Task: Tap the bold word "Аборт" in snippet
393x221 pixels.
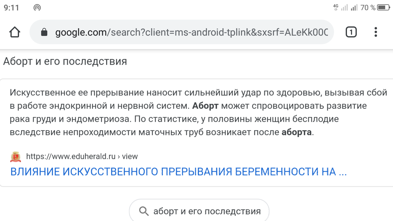Action: click(205, 106)
